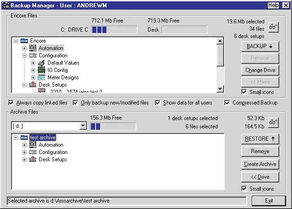The width and height of the screenshot is (292, 209).
Task: Click the Configuration icon under Encore
Action: pos(33,55)
